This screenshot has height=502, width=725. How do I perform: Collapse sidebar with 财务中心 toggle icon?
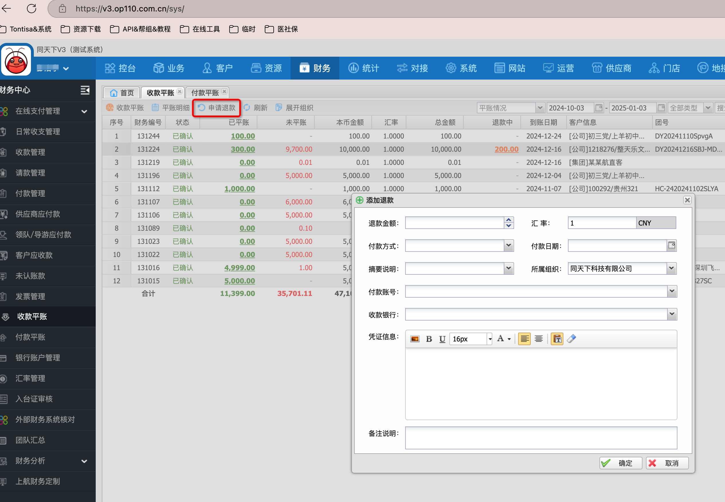coord(85,90)
